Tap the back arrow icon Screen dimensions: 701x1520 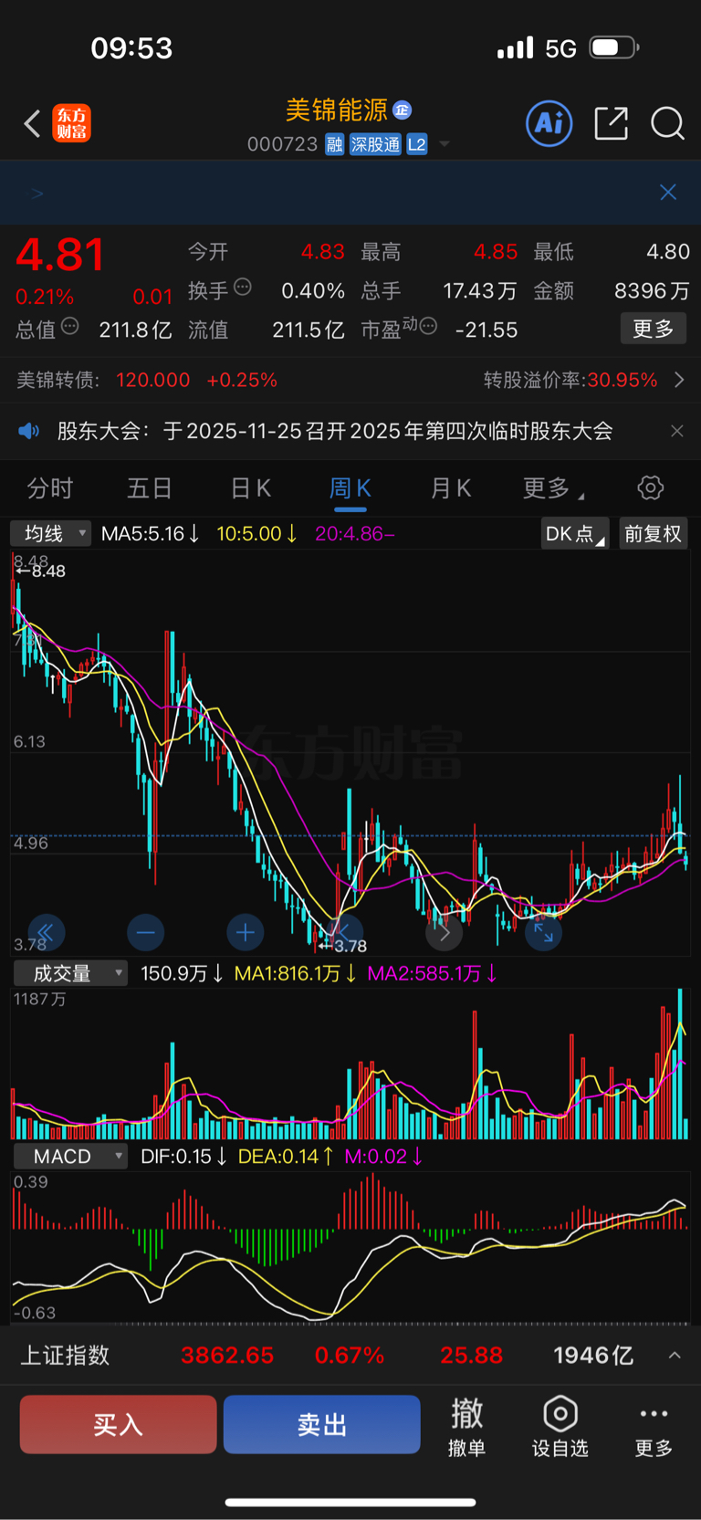[x=32, y=123]
